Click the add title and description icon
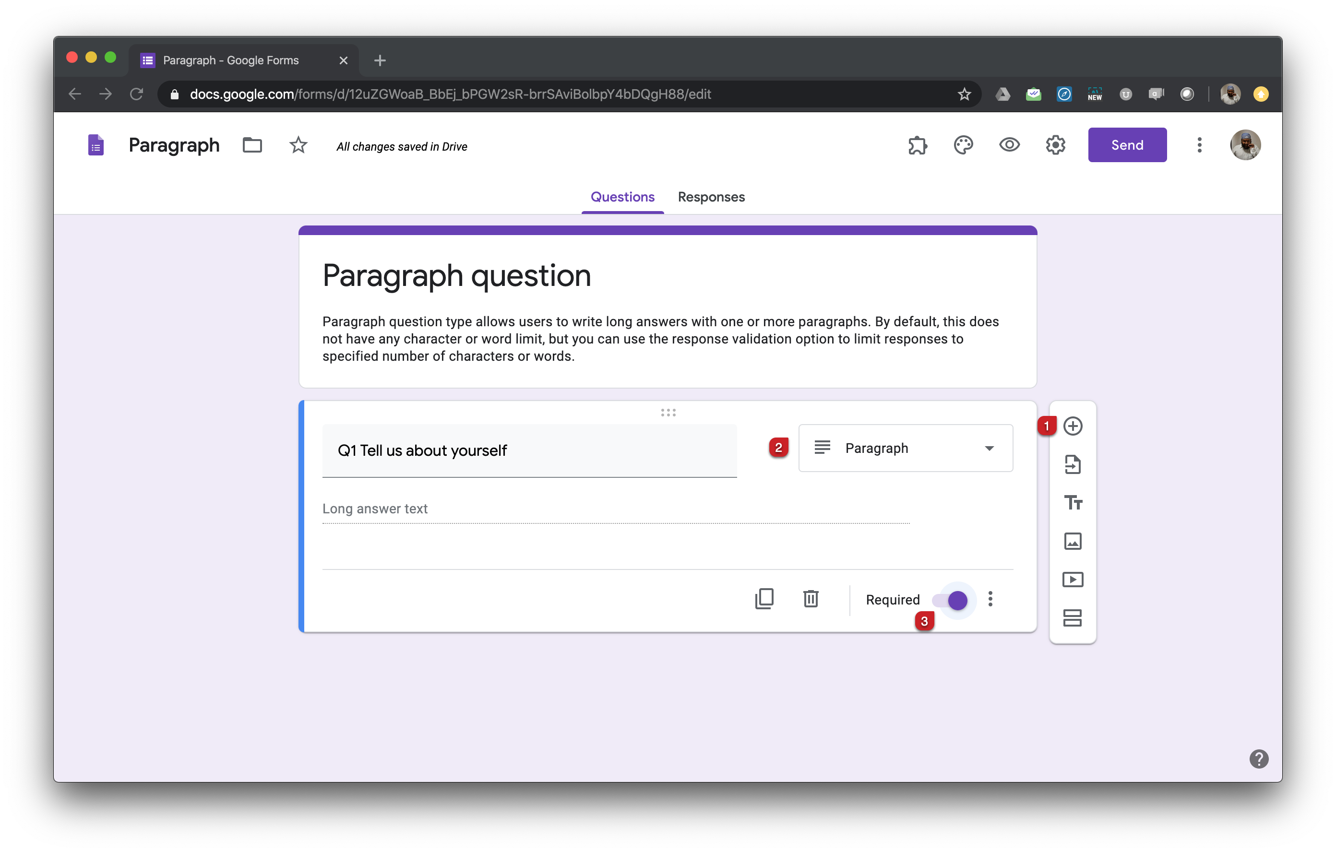 [x=1072, y=502]
